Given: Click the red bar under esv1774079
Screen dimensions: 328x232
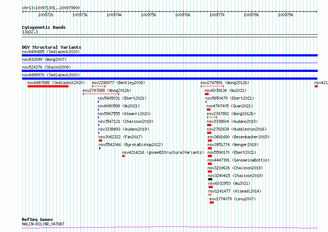Looking at the screenshot, I should [x=212, y=202].
